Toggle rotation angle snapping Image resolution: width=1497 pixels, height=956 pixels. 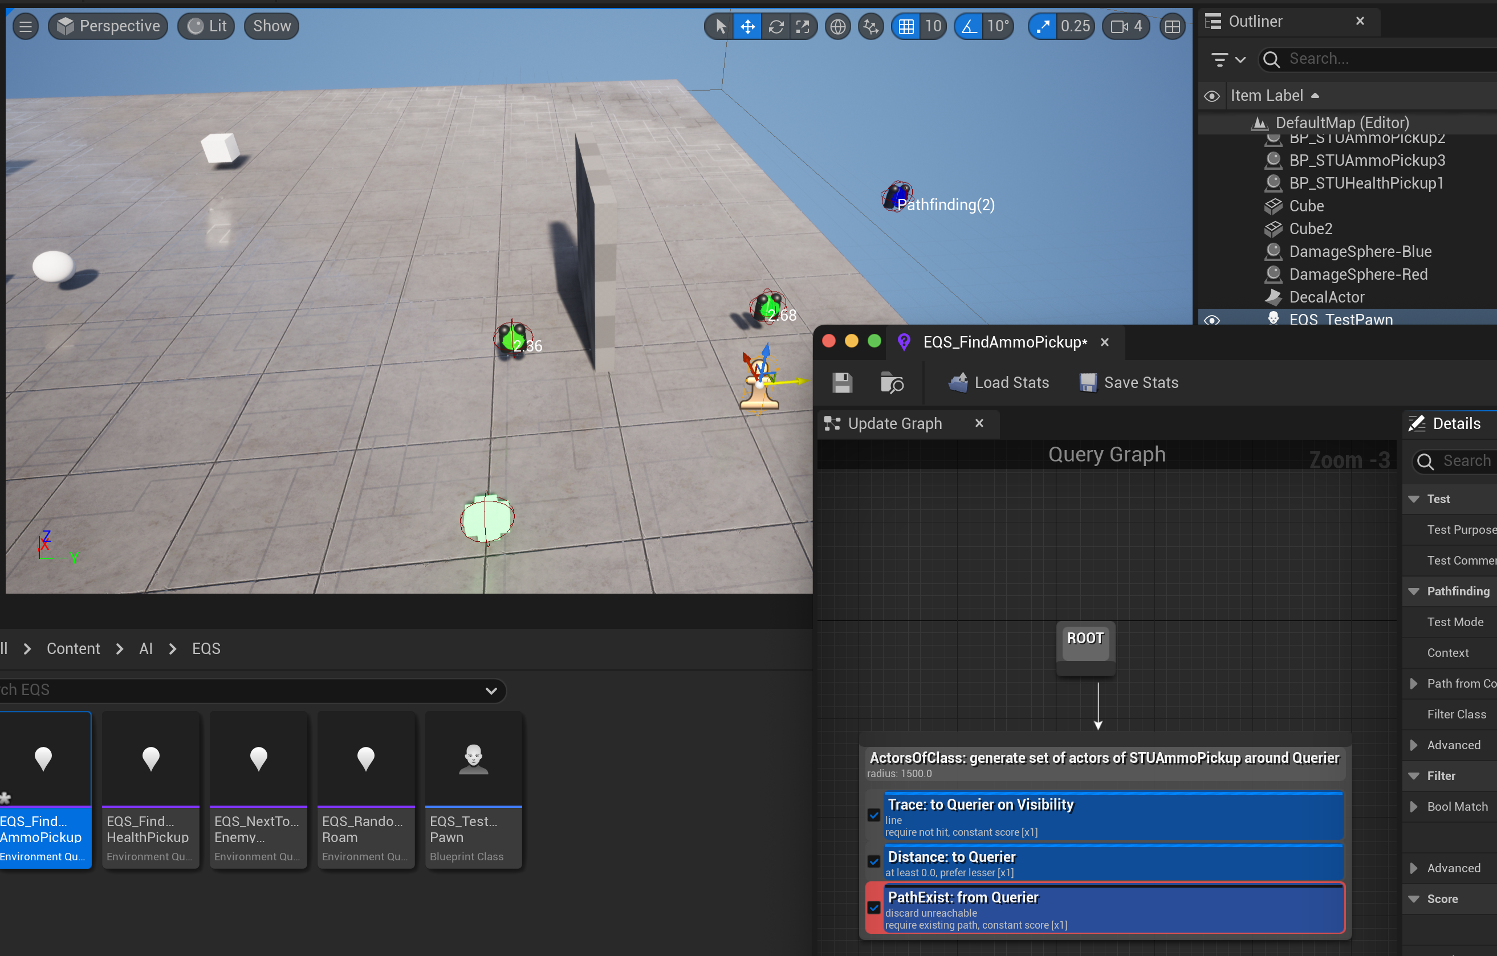(x=969, y=26)
